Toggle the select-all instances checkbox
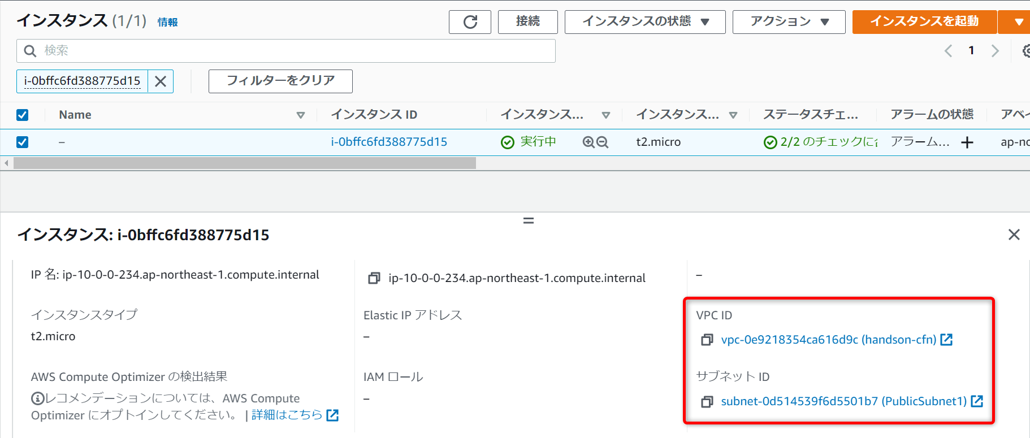 coord(22,115)
